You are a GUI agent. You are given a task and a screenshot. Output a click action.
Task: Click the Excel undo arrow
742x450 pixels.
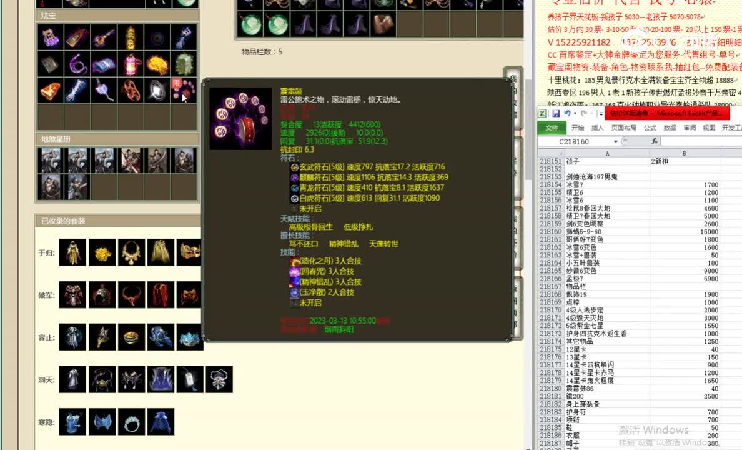pos(567,114)
